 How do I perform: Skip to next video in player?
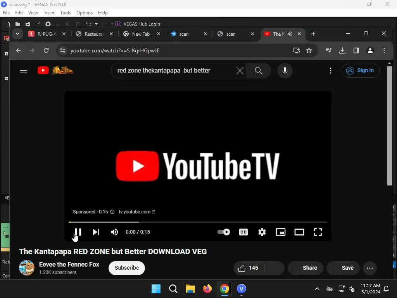(x=96, y=232)
